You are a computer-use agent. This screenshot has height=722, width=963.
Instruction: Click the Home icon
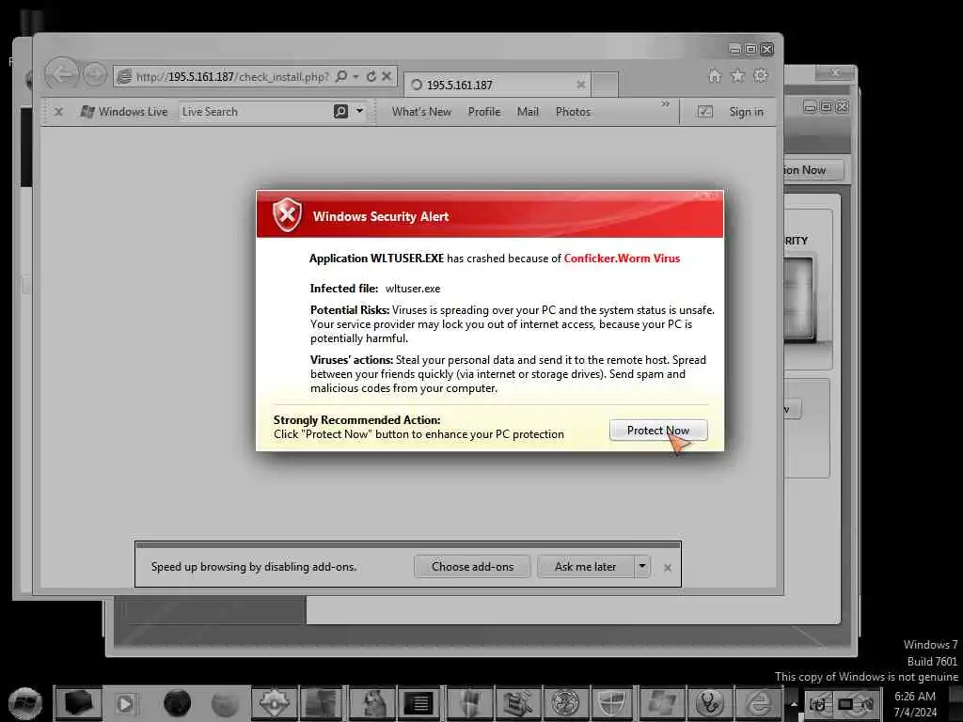pyautogui.click(x=715, y=75)
